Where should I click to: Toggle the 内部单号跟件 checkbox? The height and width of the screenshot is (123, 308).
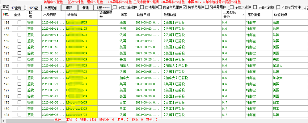point(160,7)
